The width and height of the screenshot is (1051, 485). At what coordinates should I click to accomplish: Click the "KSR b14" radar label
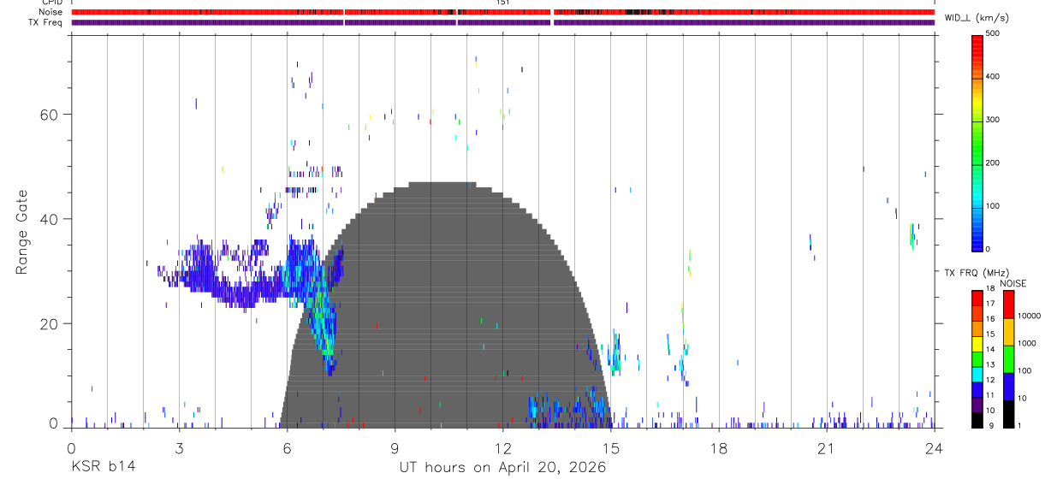tap(103, 467)
